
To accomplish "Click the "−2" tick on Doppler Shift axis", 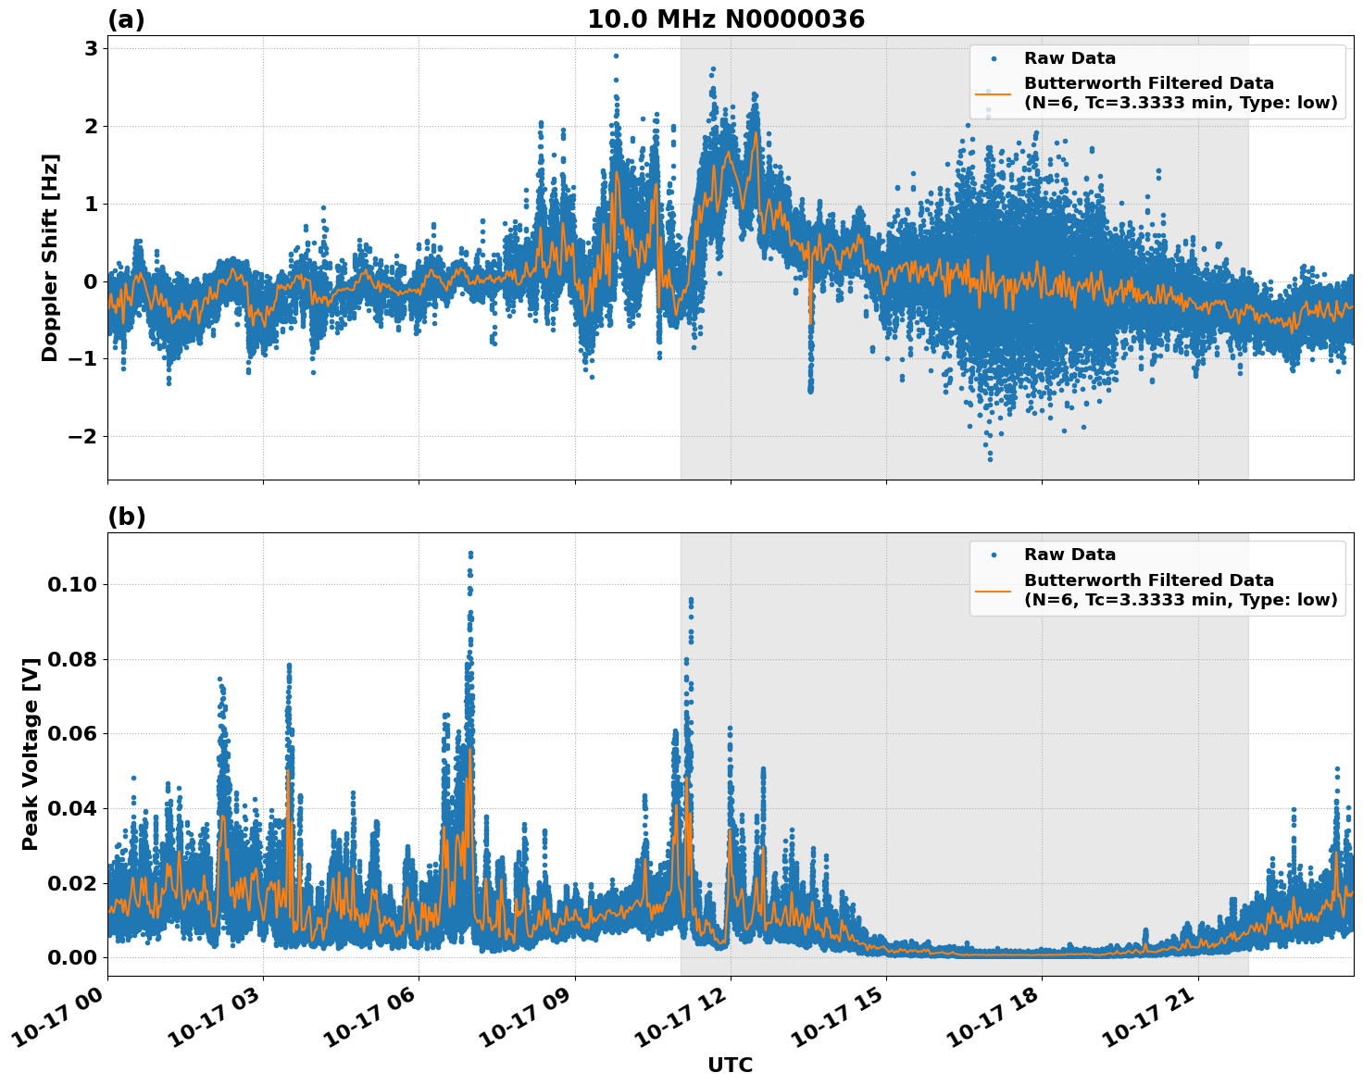I will point(82,436).
